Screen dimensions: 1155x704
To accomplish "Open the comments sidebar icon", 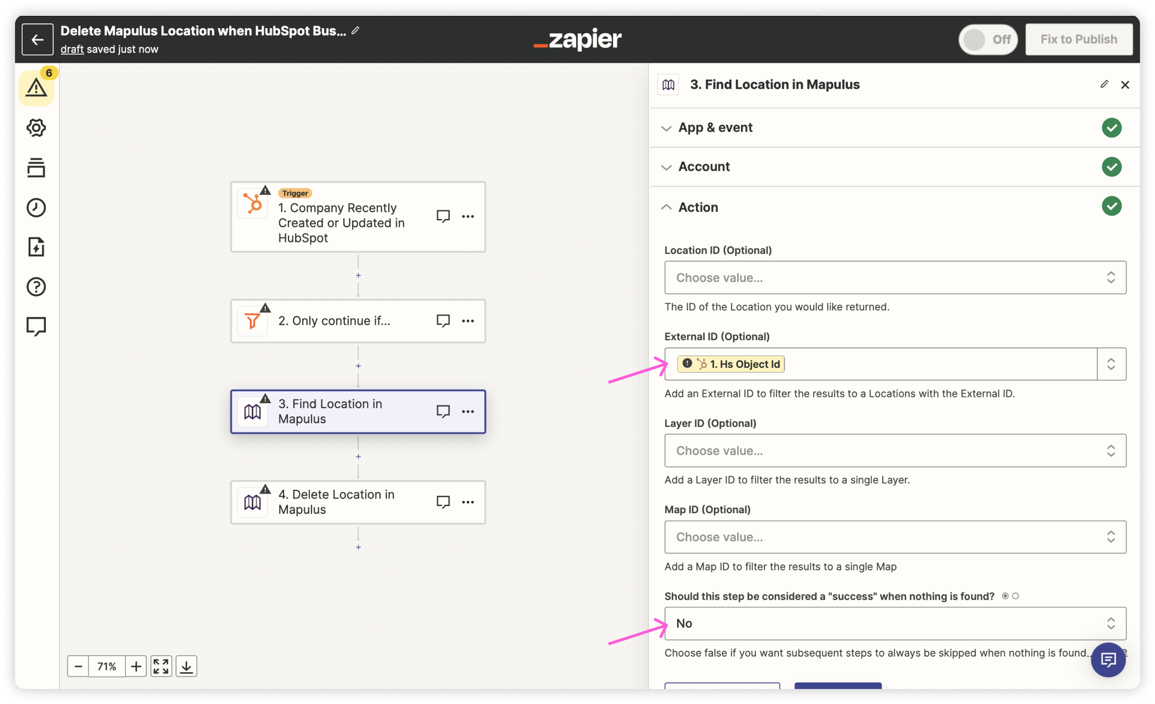I will click(36, 327).
